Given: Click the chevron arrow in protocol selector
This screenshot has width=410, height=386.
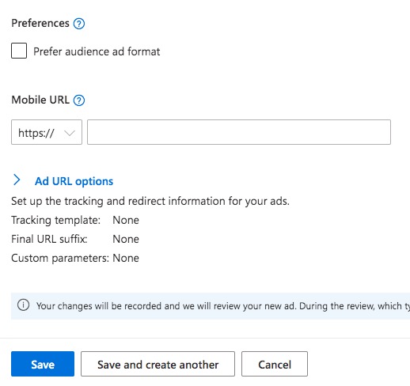Looking at the screenshot, I should [x=70, y=133].
